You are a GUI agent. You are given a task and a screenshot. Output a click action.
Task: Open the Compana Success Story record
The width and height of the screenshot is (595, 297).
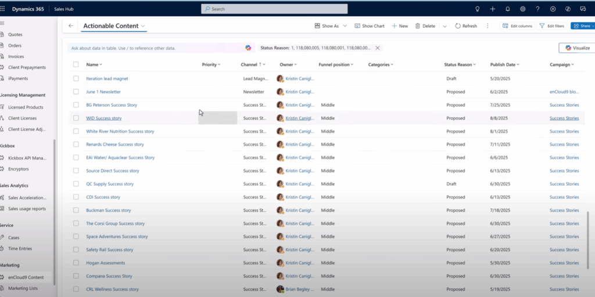(x=109, y=276)
